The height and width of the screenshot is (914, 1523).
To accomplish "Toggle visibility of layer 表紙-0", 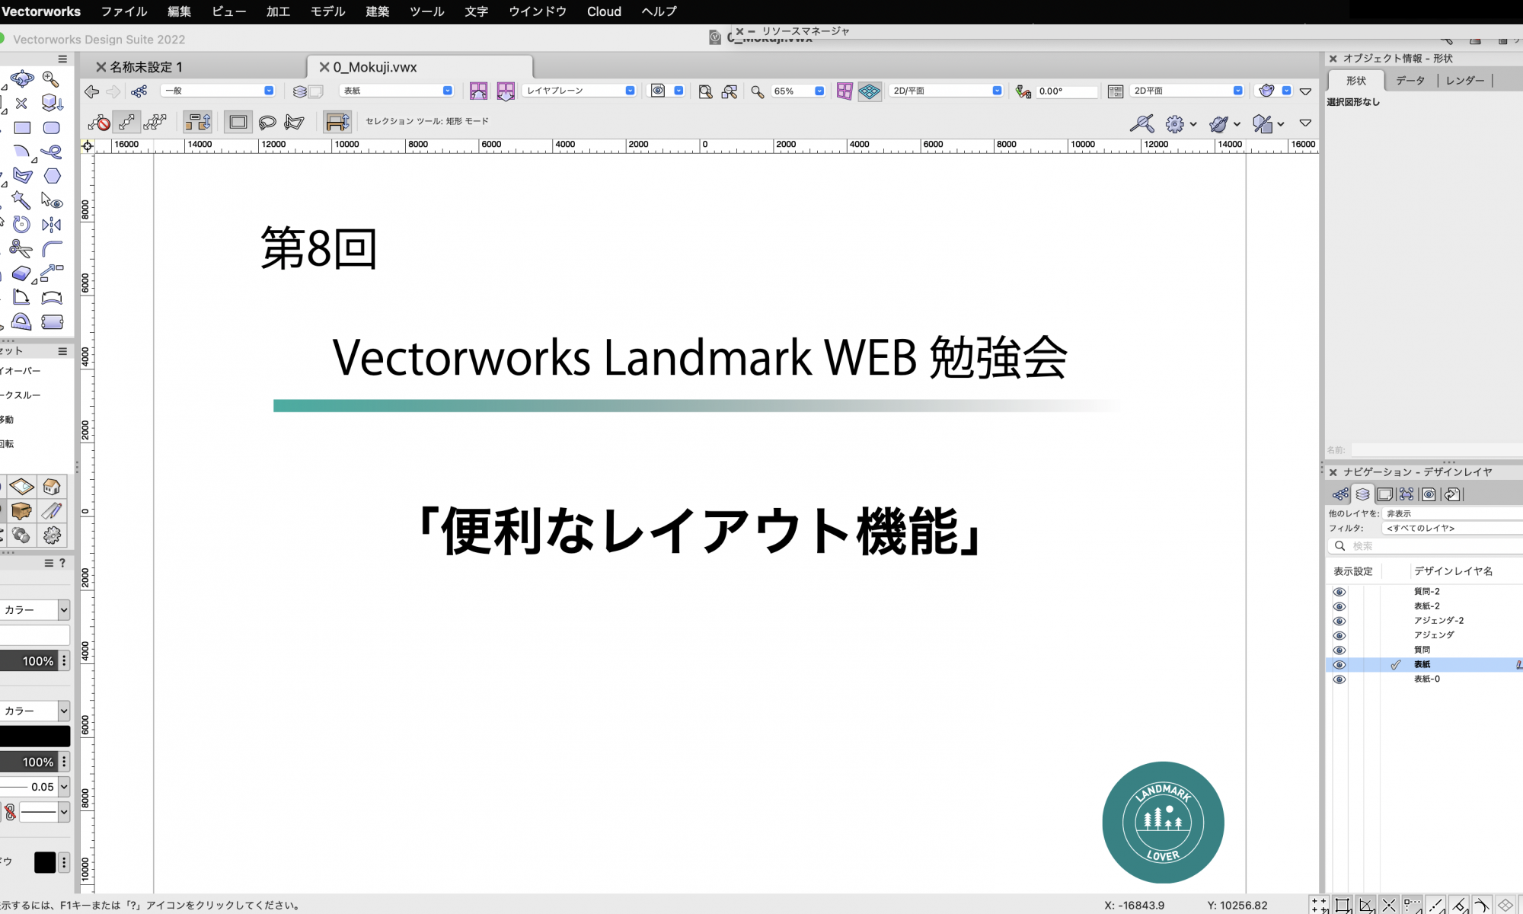I will (x=1339, y=679).
